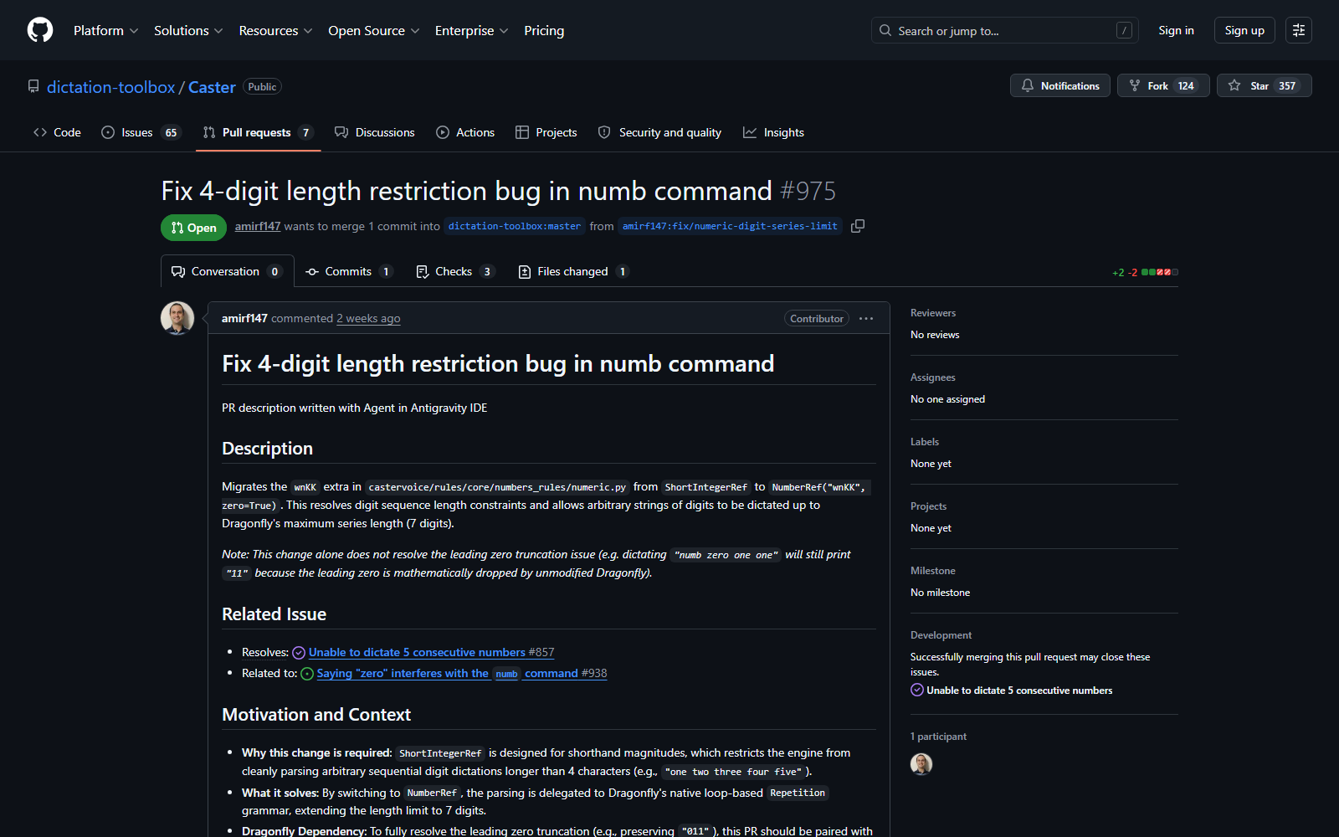Click the Notifications bell button
Viewport: 1339px width, 837px height.
tap(1060, 85)
